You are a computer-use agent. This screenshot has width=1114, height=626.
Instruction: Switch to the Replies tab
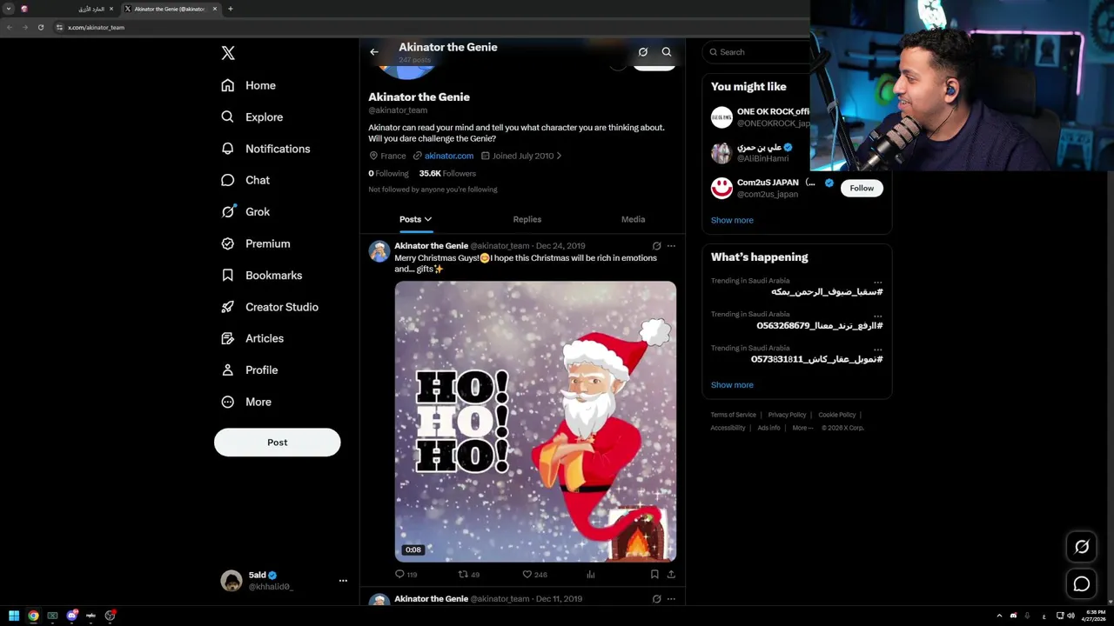[x=527, y=219]
